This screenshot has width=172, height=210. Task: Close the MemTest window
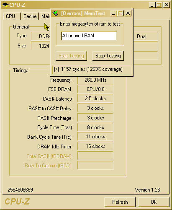tap(128, 13)
